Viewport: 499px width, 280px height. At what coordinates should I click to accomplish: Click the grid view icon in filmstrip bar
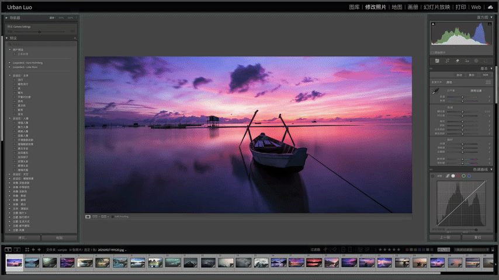(x=26, y=250)
